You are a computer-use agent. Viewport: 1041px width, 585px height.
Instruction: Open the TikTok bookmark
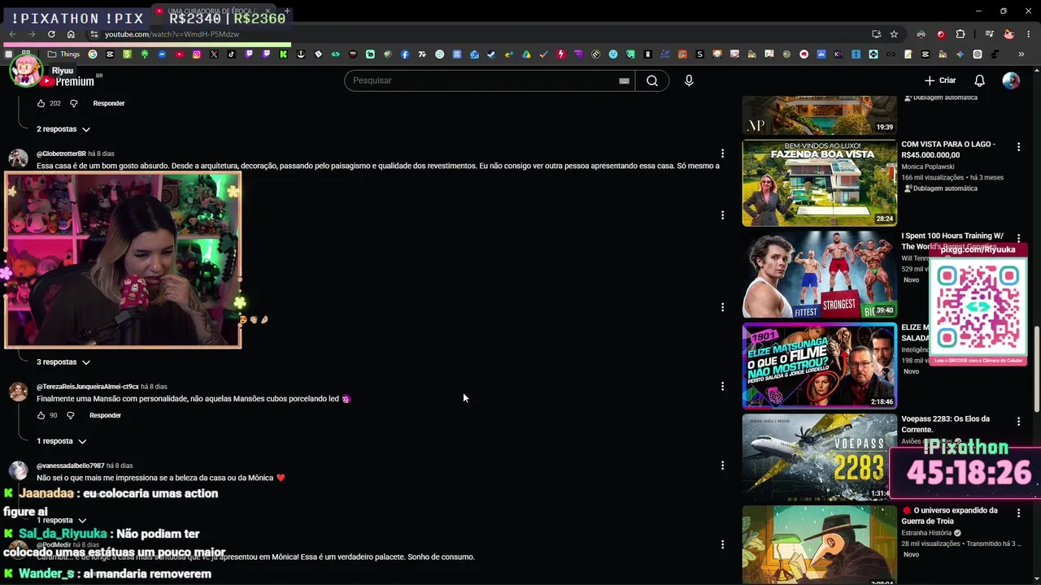pos(232,54)
